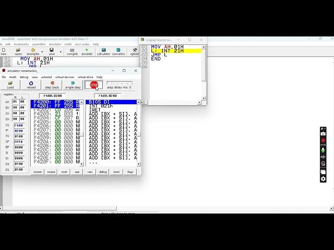
Task: Select the IRET disassembly line
Action: [111, 110]
